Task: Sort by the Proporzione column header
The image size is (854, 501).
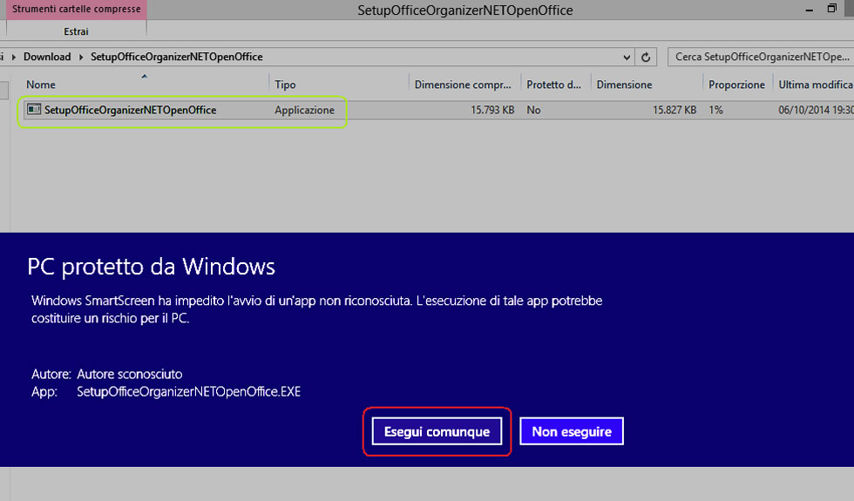Action: (737, 85)
